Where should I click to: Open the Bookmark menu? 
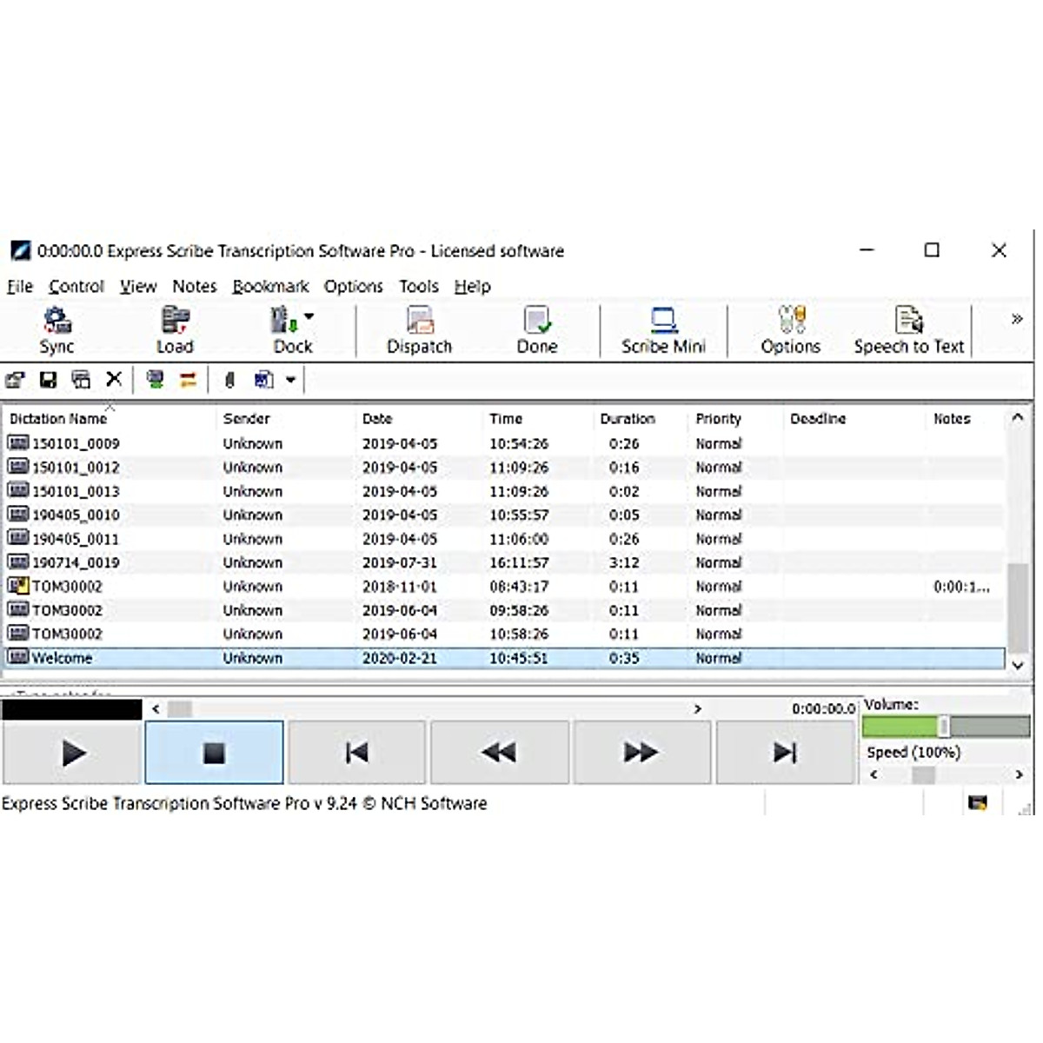270,287
